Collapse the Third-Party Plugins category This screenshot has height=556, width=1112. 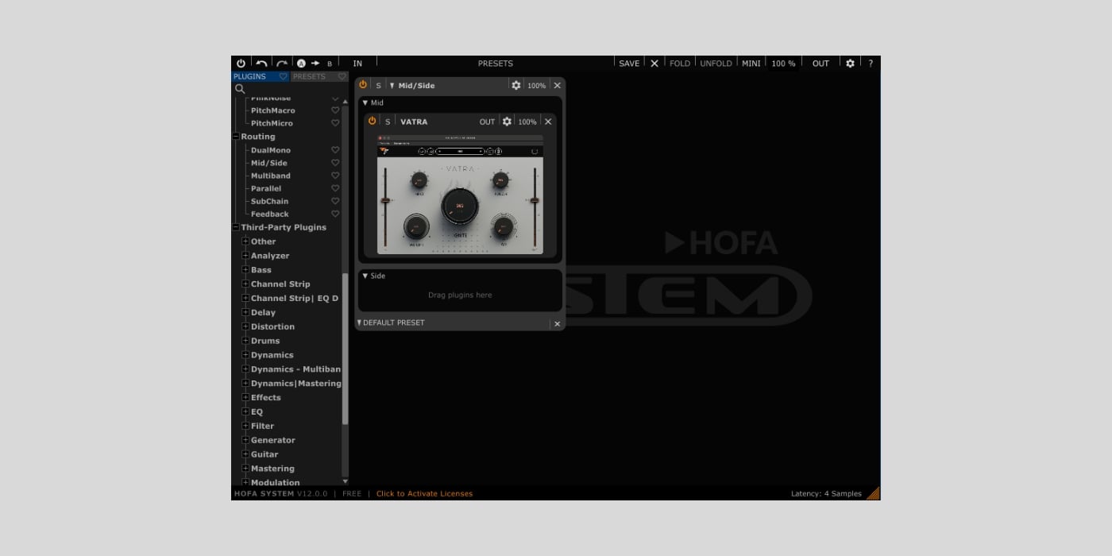point(236,227)
